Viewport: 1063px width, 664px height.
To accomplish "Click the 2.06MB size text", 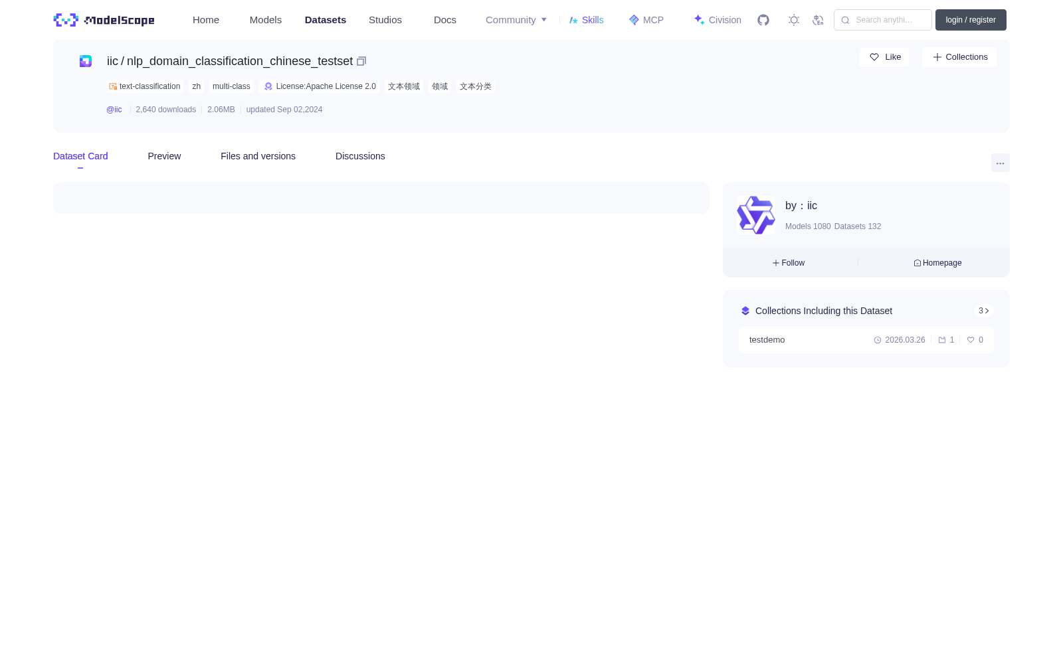I will tap(221, 110).
